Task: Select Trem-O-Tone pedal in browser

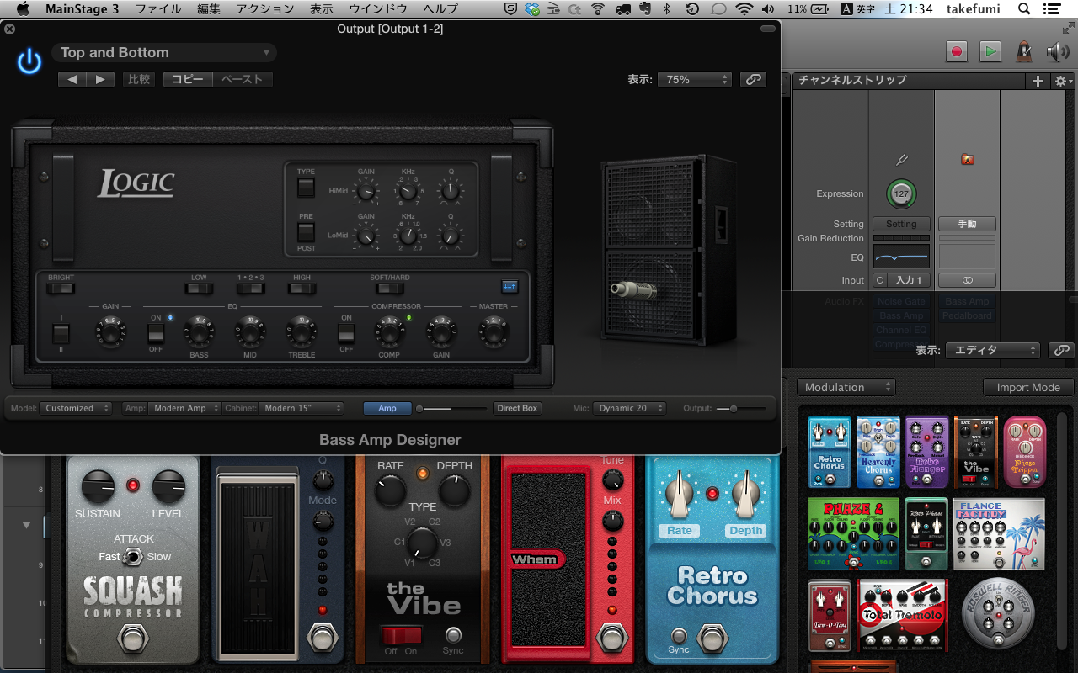Action: pos(830,615)
